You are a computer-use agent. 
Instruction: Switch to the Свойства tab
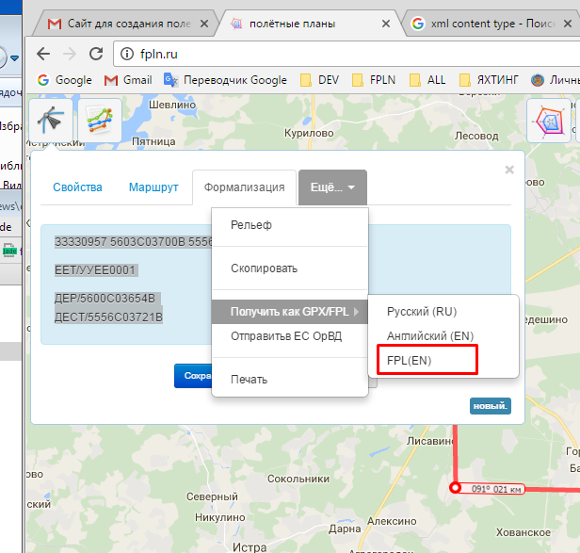(77, 187)
